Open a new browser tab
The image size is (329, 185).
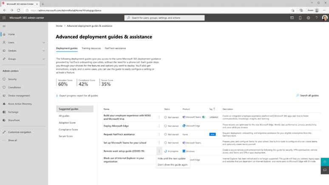[43, 4]
